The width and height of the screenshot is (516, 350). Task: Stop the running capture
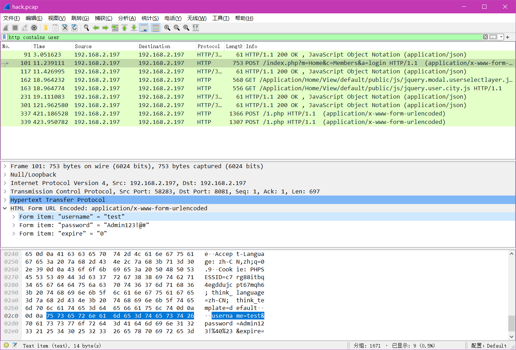tap(15, 28)
